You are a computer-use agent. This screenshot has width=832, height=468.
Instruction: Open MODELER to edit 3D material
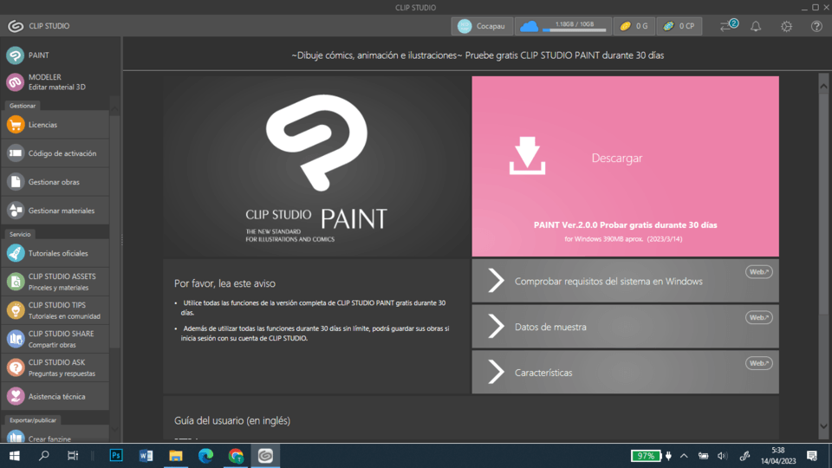(x=55, y=81)
